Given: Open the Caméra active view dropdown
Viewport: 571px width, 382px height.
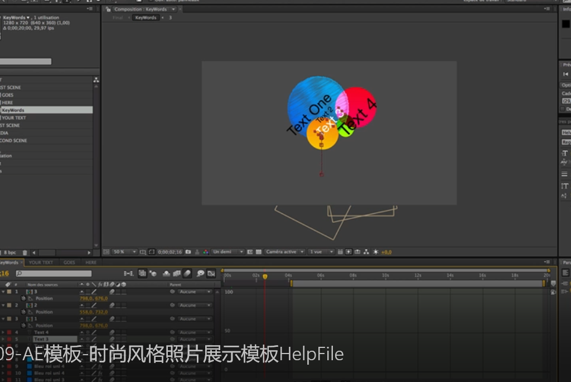Looking at the screenshot, I should 284,252.
